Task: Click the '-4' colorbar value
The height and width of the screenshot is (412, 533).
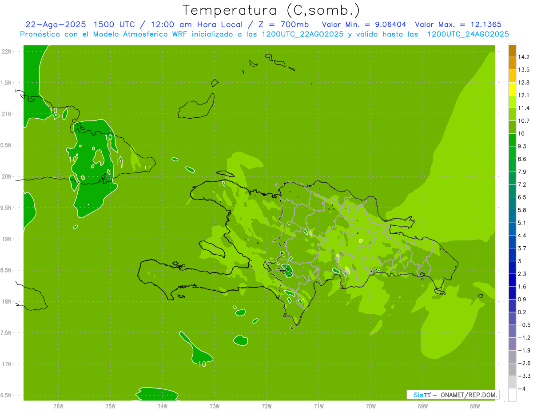Action: click(x=522, y=389)
